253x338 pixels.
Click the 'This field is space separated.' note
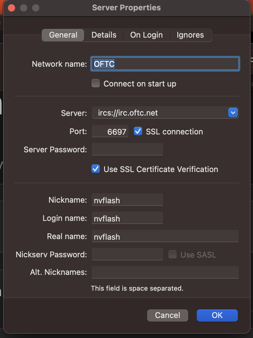pos(137,288)
